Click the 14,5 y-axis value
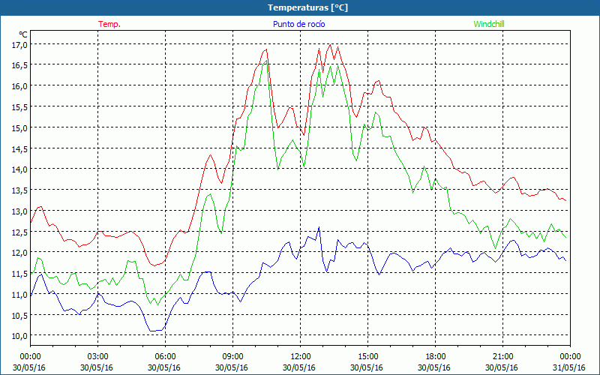 pos(19,148)
